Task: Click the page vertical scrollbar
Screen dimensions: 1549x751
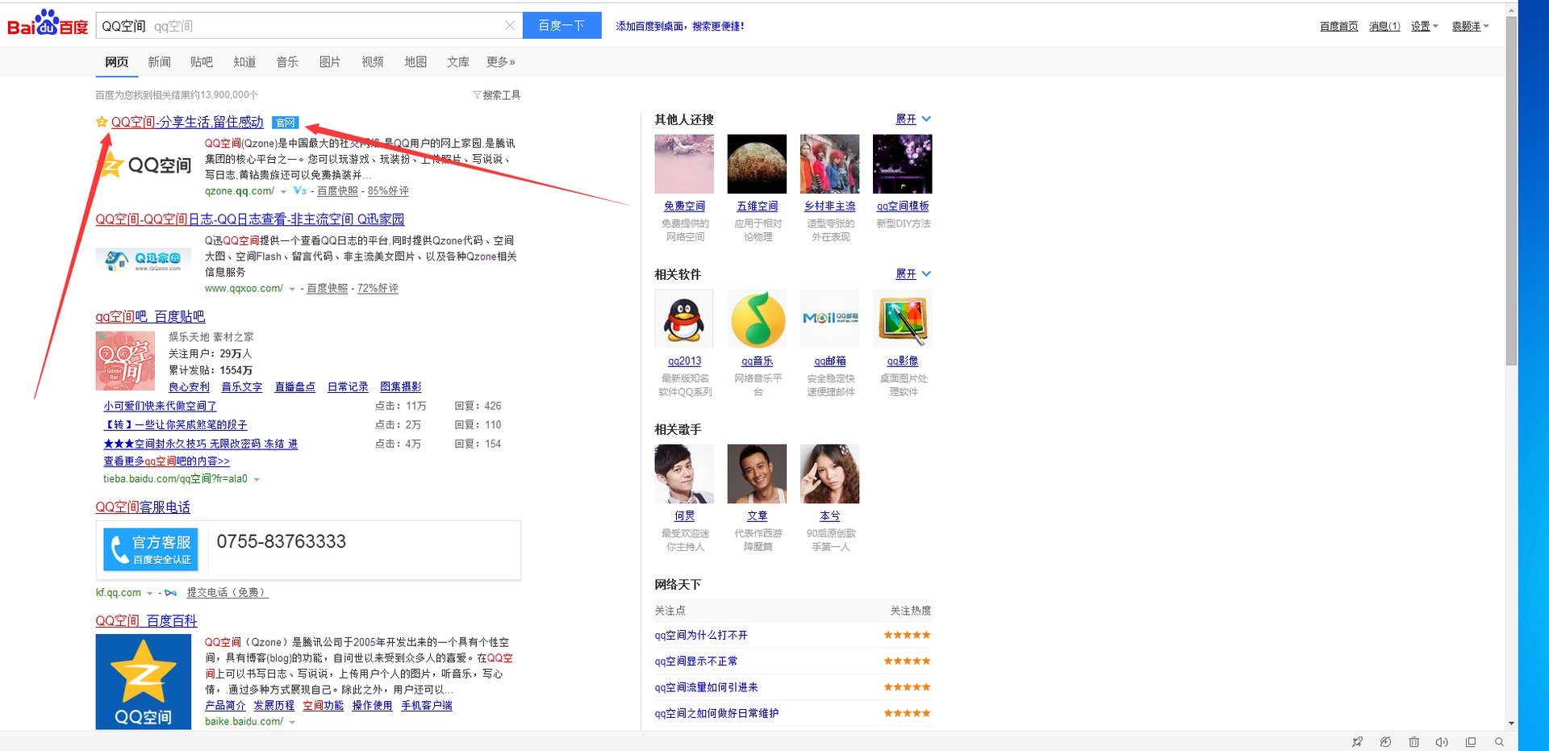Action: (x=1511, y=202)
